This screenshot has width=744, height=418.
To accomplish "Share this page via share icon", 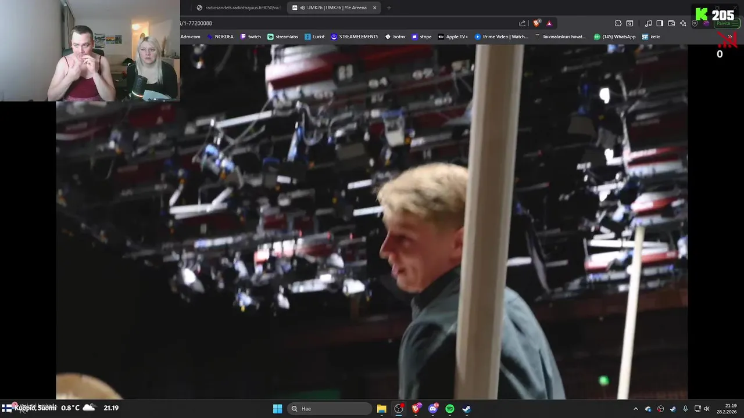I will [522, 23].
